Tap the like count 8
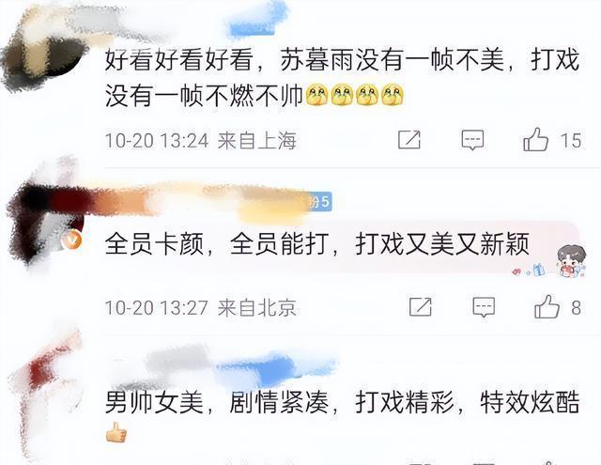The height and width of the screenshot is (465, 601). (576, 308)
